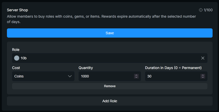219x112 pixels.
Task: Focus the Quantity field containing 1000
Action: point(105,76)
